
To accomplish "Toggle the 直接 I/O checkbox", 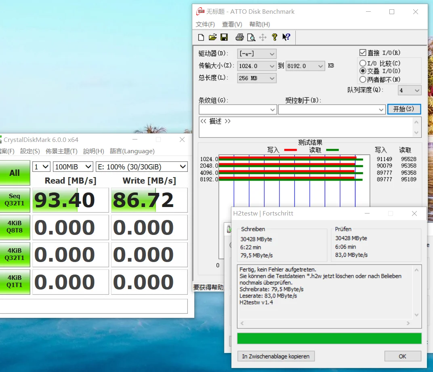I will tap(362, 53).
